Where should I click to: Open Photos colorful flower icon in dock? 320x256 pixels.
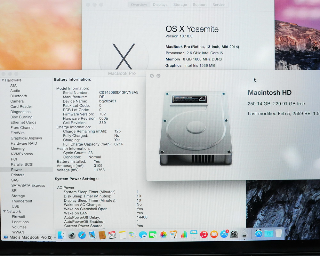pos(163,235)
